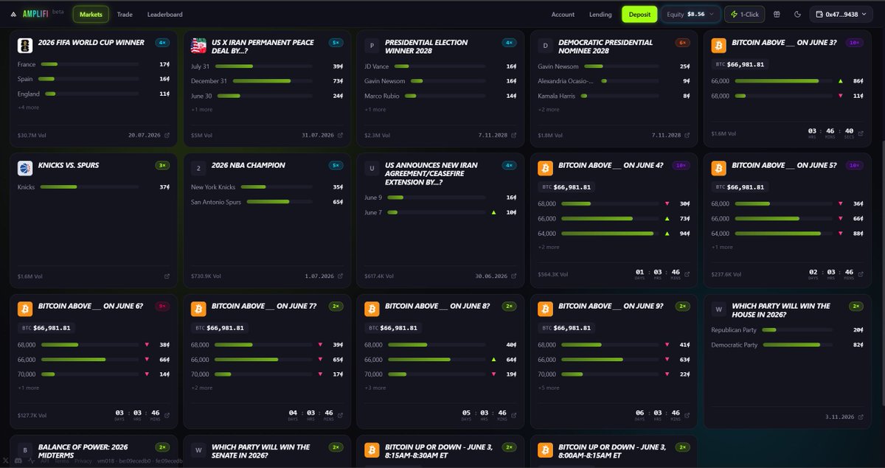Open the rewards gift icon
This screenshot has height=468, width=885.
pyautogui.click(x=777, y=14)
